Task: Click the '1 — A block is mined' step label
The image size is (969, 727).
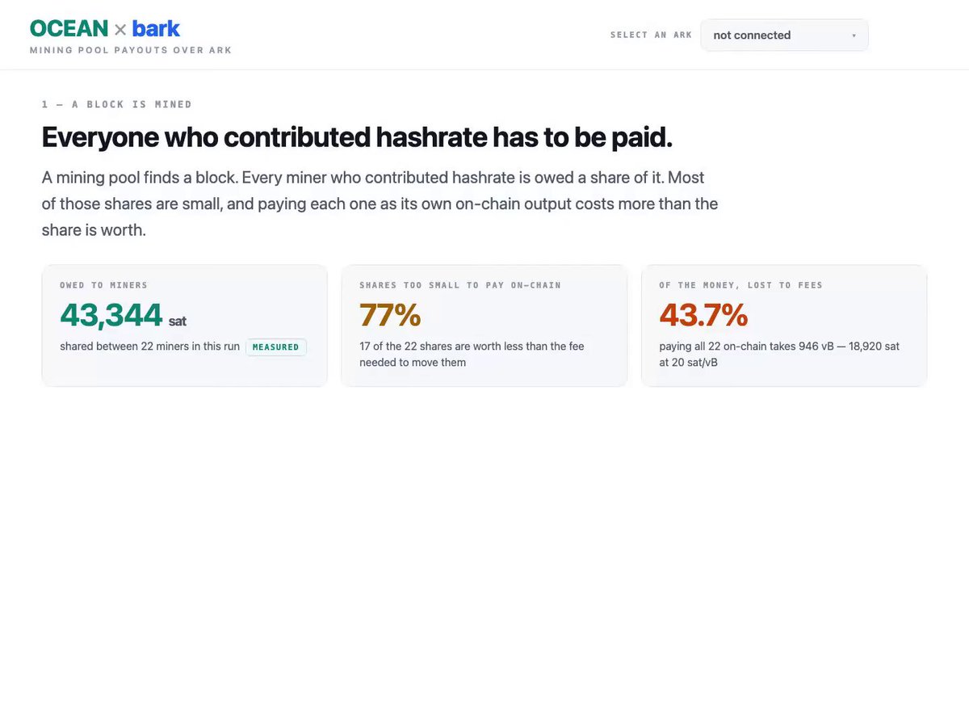Action: pos(117,104)
